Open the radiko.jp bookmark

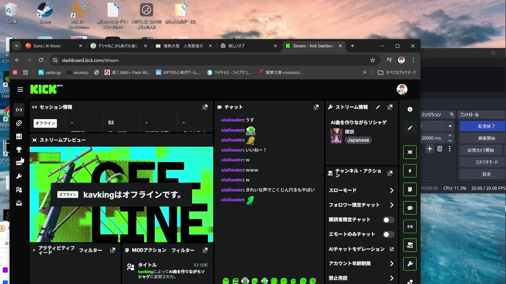[x=49, y=72]
